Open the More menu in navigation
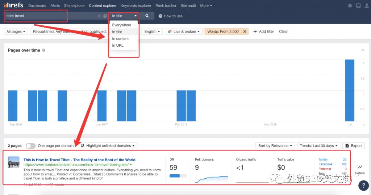Image resolution: width=371 pixels, height=195 pixels. [x=206, y=5]
